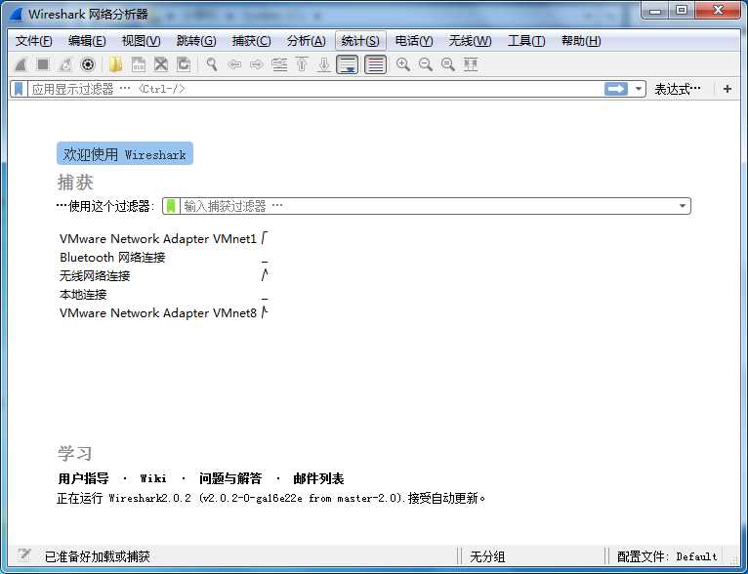The height and width of the screenshot is (574, 748).
Task: Open the 帮助(H) menu
Action: coord(581,41)
